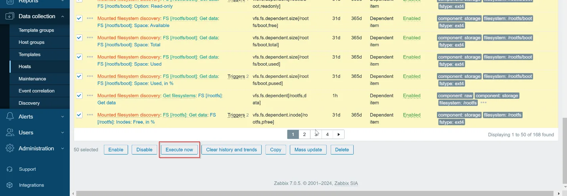Go to next page arrow in pagination
Screen dimensions: 567x196
click(x=339, y=134)
